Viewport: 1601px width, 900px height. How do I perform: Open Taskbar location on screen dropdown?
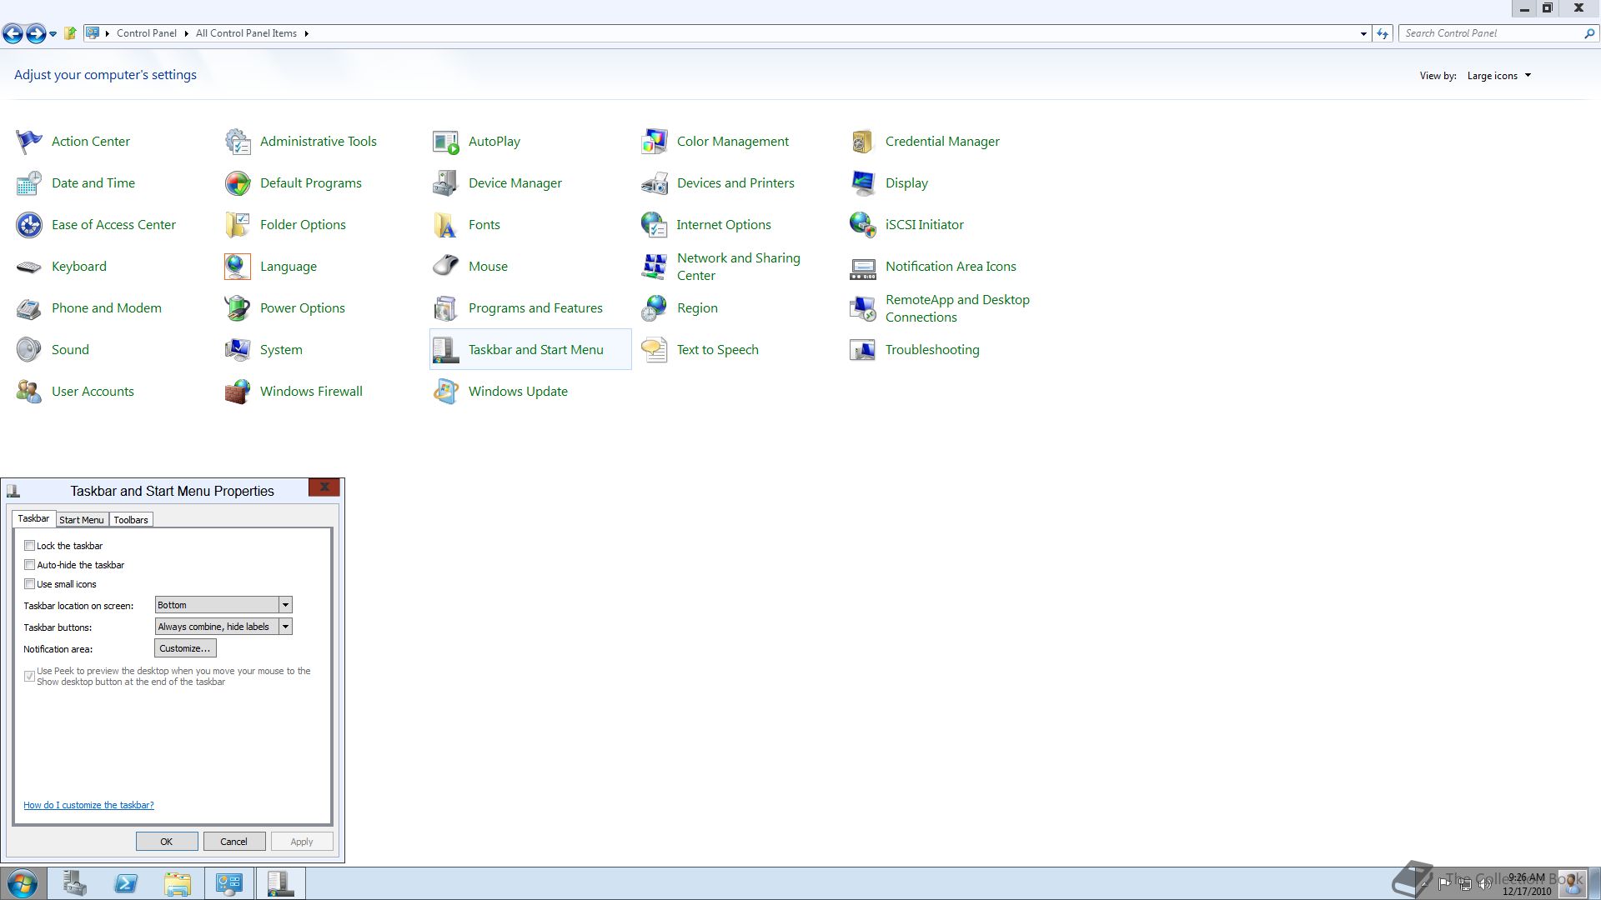[x=223, y=605]
